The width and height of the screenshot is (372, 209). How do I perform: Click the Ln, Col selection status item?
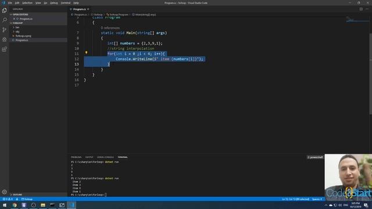click(295, 199)
